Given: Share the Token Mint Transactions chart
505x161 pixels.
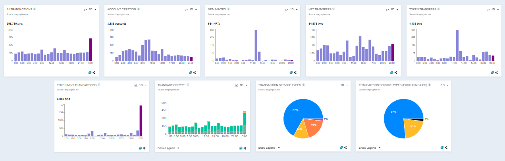Looking at the screenshot, I should pyautogui.click(x=145, y=148).
